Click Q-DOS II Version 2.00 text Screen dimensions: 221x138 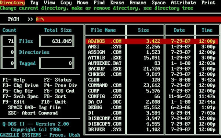pyautogui.click(x=36, y=124)
